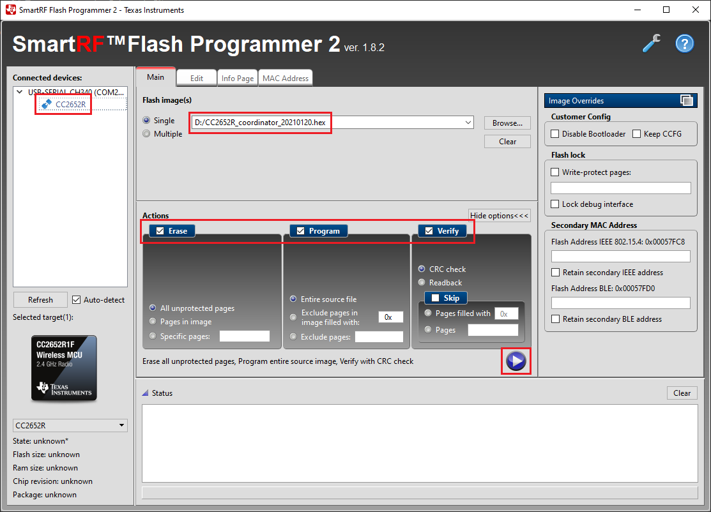Click the play button to start flashing

click(516, 361)
